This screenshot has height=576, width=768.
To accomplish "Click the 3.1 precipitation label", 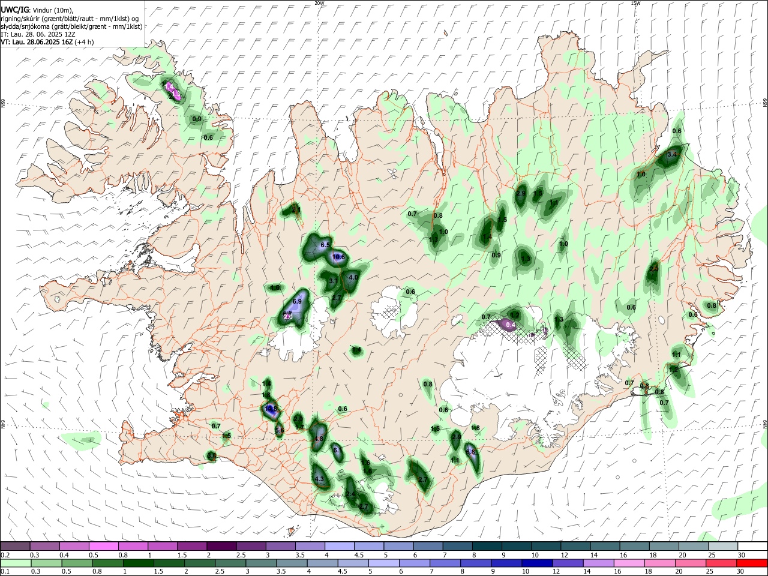I will [x=335, y=280].
